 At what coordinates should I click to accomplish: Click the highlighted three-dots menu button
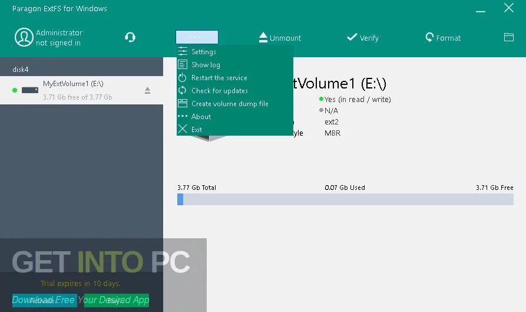pyautogui.click(x=197, y=37)
